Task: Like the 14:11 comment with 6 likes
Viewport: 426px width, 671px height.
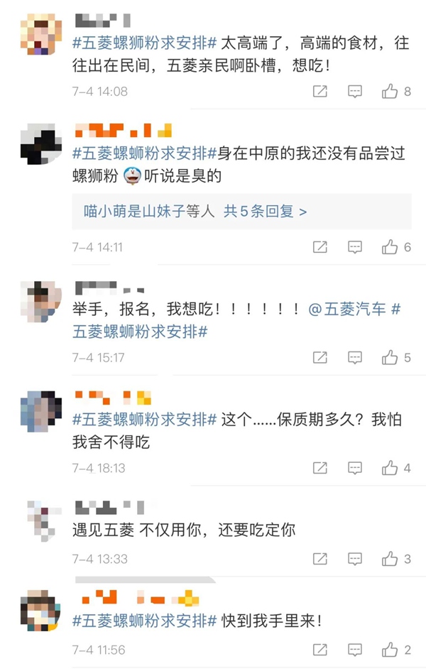Action: [390, 247]
